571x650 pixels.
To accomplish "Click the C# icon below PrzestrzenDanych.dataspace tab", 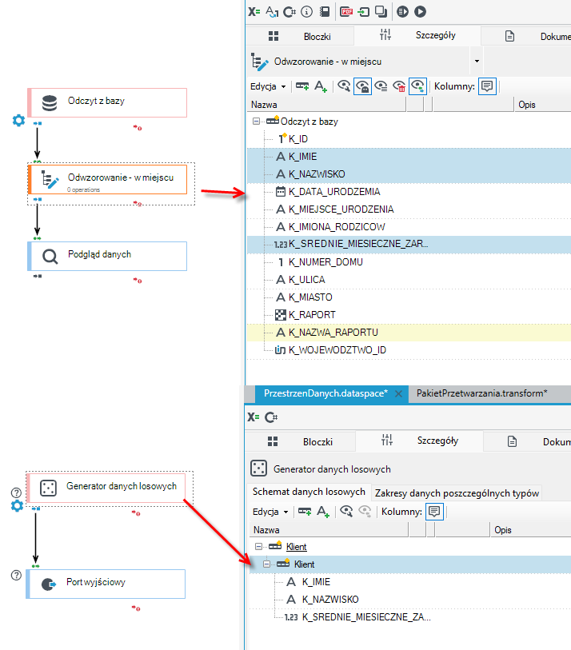I will [271, 417].
